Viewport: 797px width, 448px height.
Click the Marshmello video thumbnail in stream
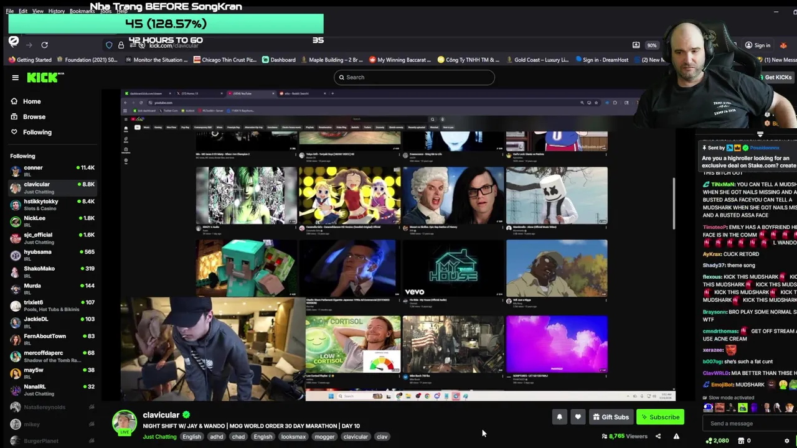[557, 195]
